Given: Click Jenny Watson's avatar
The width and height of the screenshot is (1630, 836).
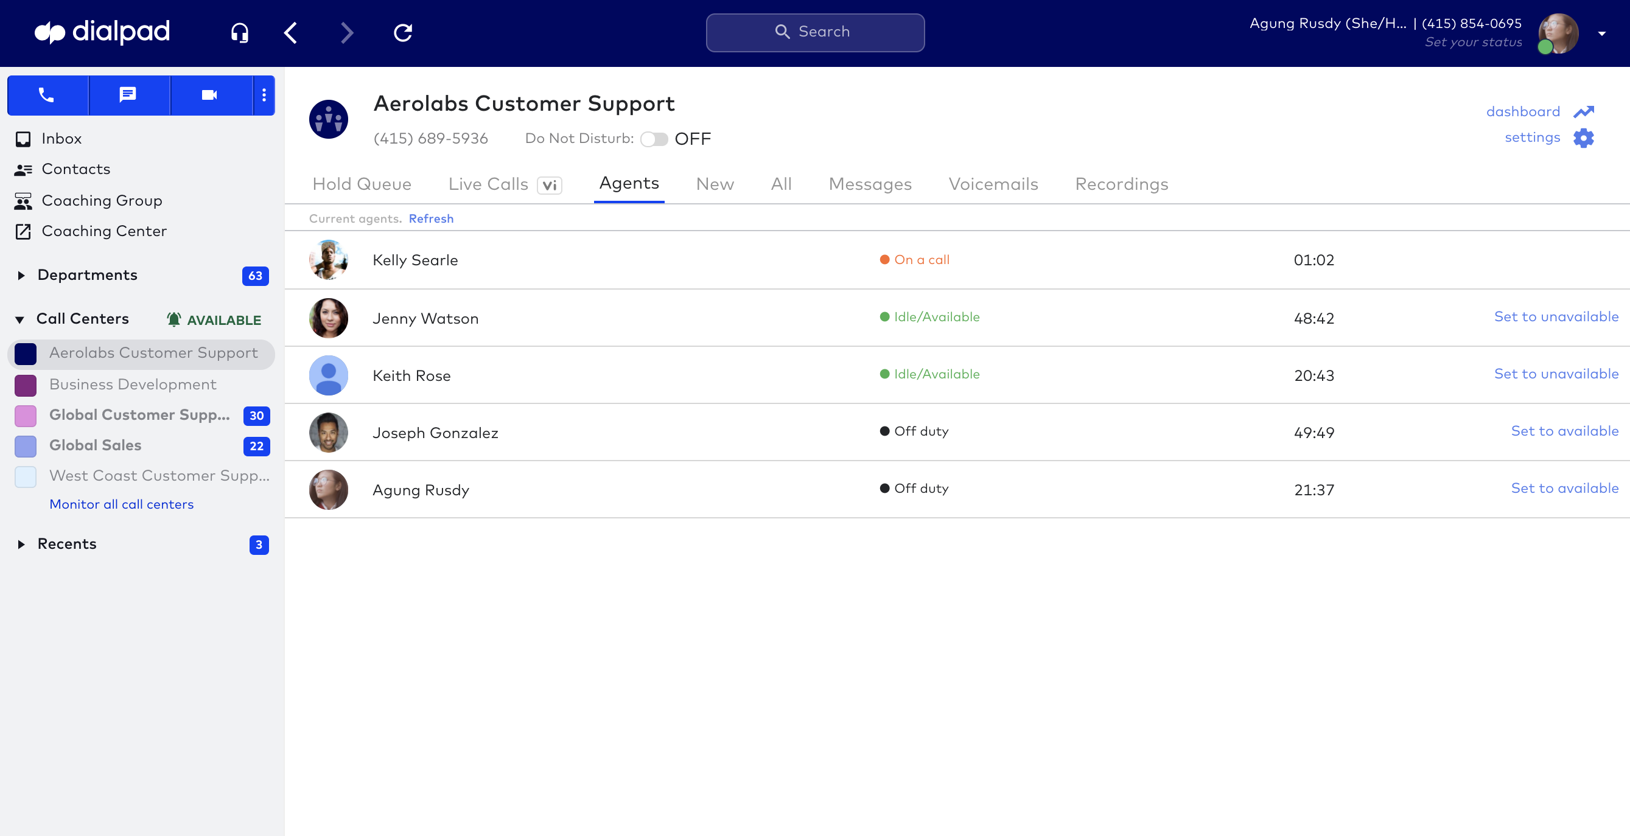Looking at the screenshot, I should (329, 318).
